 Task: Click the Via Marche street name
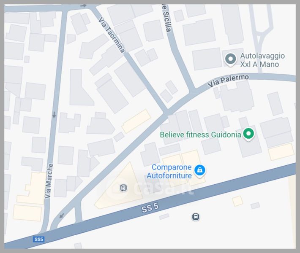point(48,181)
